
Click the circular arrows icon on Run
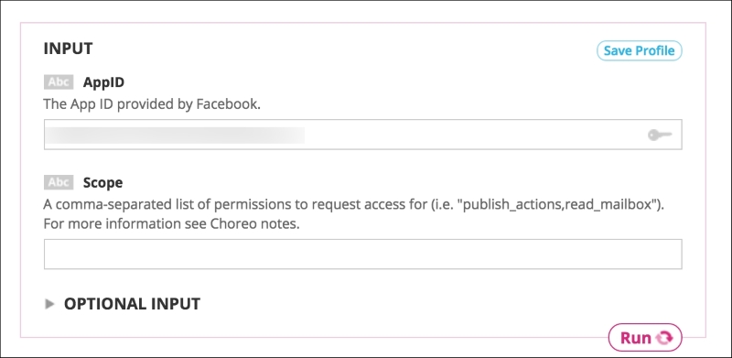tap(664, 338)
